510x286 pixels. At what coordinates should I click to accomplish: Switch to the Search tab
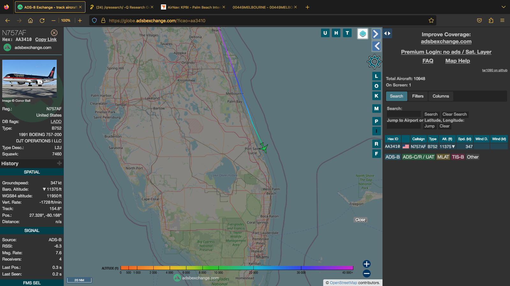[x=397, y=96]
